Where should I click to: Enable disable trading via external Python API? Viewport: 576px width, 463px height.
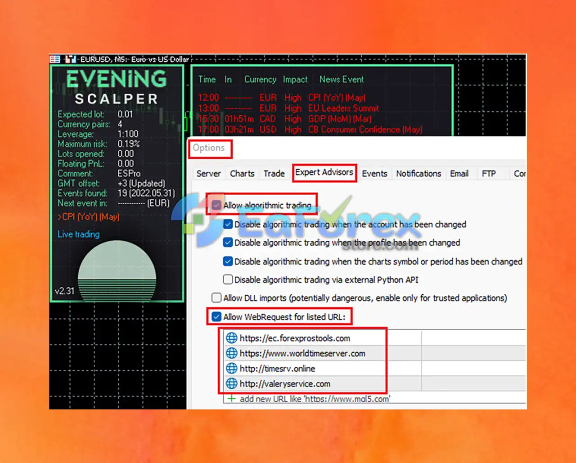point(228,280)
